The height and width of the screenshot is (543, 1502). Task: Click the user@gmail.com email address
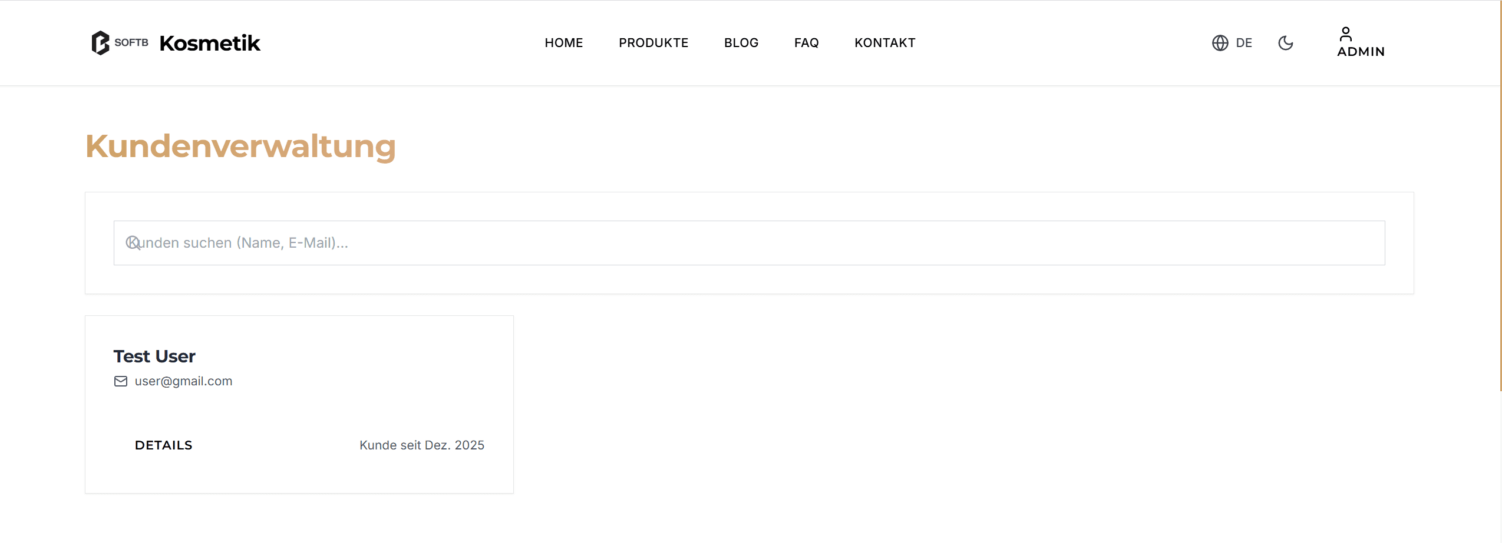pyautogui.click(x=183, y=381)
